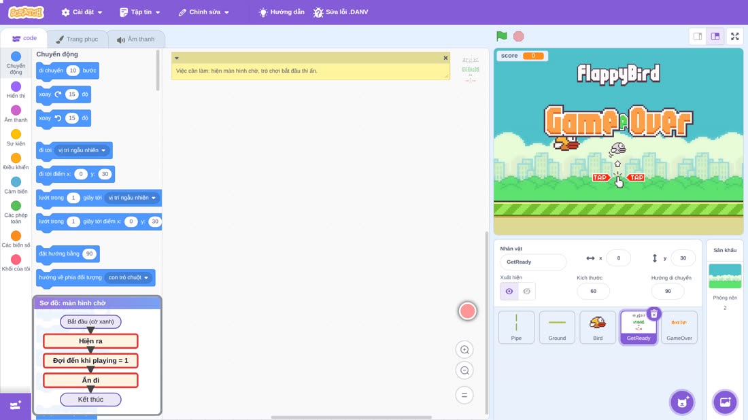Switch to the Trang phục costumes tab

77,39
